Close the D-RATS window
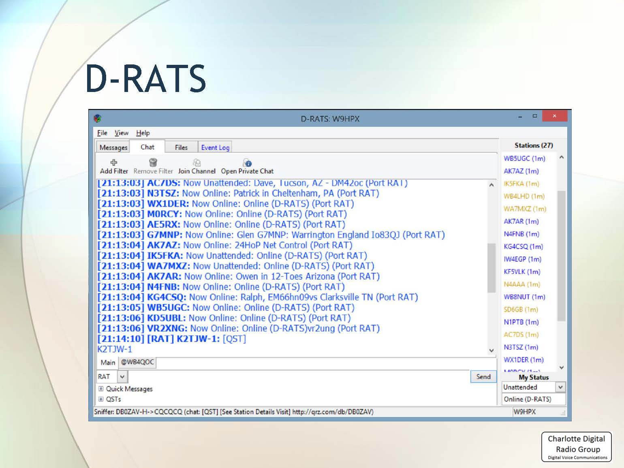Screen dimensions: 624x468 pyautogui.click(x=554, y=116)
